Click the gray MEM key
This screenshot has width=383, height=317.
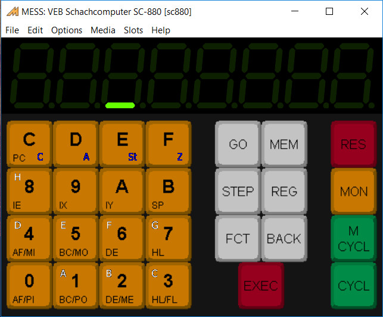point(284,144)
